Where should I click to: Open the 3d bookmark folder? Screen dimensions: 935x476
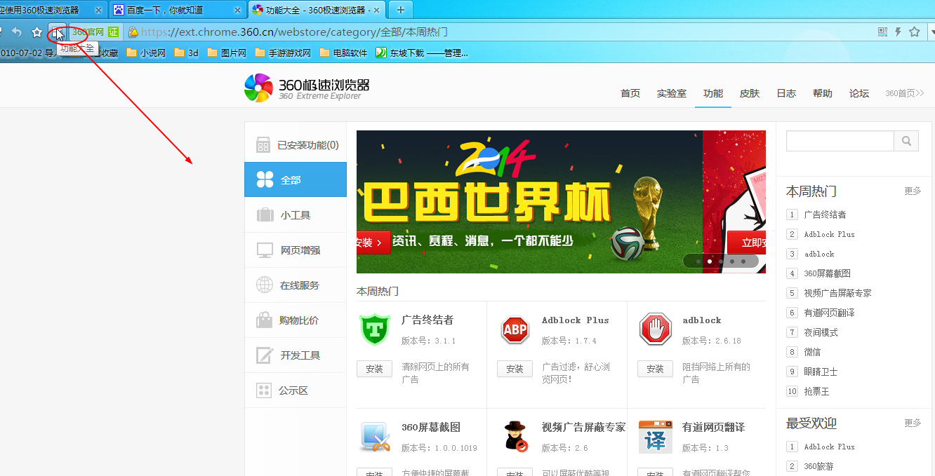point(187,53)
